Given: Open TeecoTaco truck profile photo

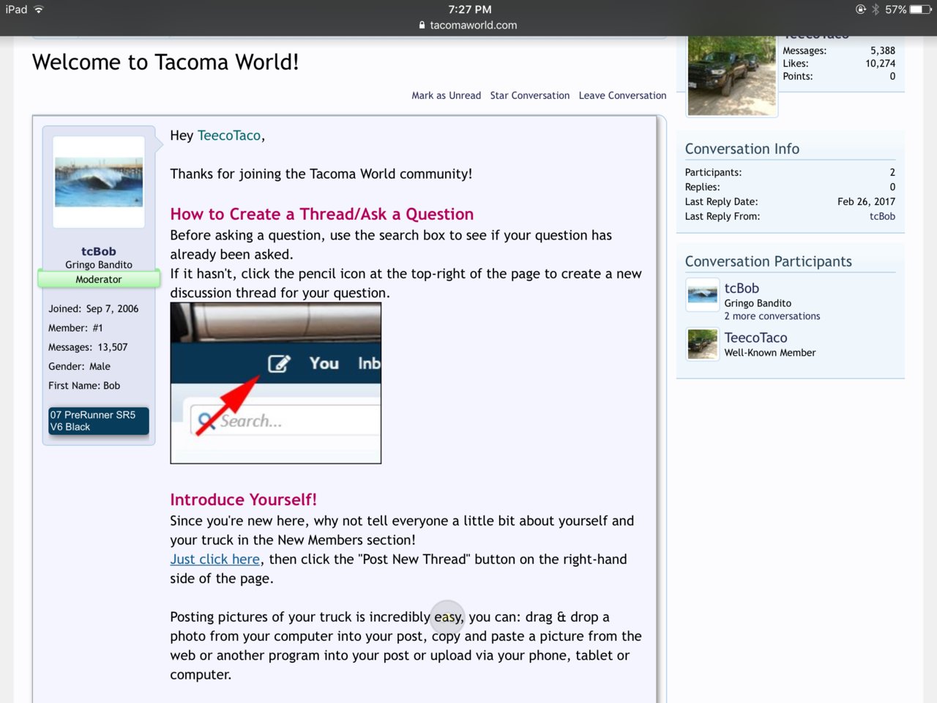Looking at the screenshot, I should pos(732,75).
